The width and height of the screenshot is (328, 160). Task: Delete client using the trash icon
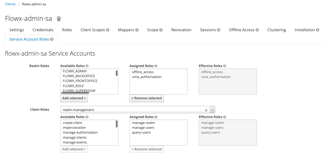tap(59, 19)
